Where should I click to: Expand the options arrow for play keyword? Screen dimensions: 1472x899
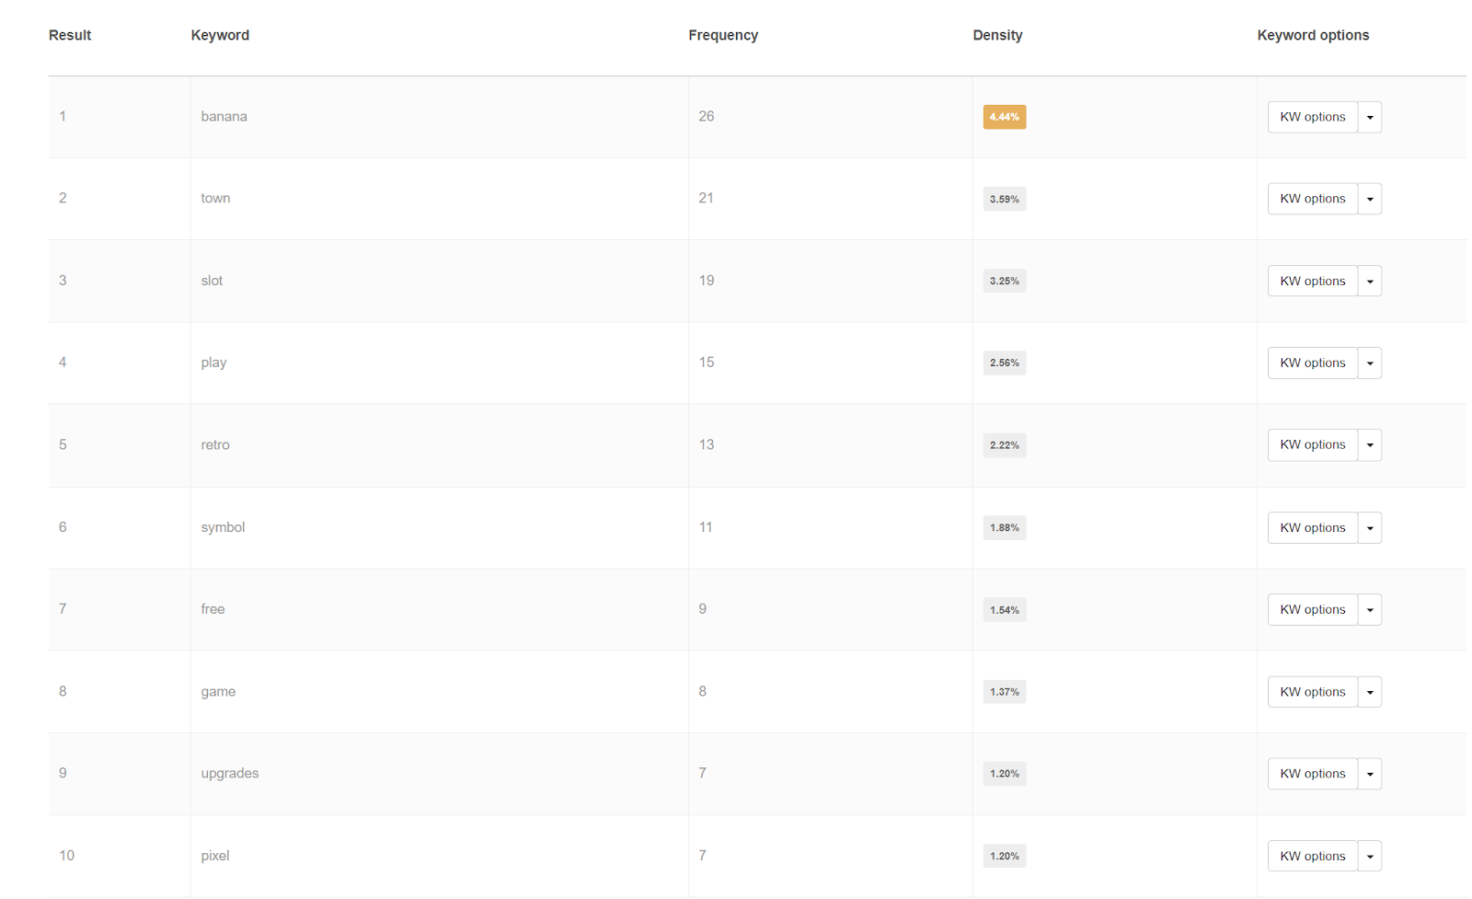1369,363
